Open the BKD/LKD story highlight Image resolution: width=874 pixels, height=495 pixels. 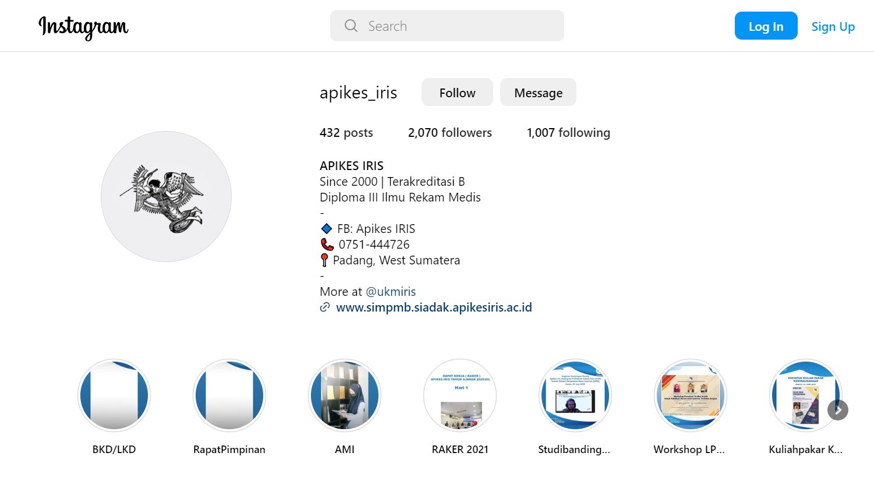pyautogui.click(x=114, y=395)
